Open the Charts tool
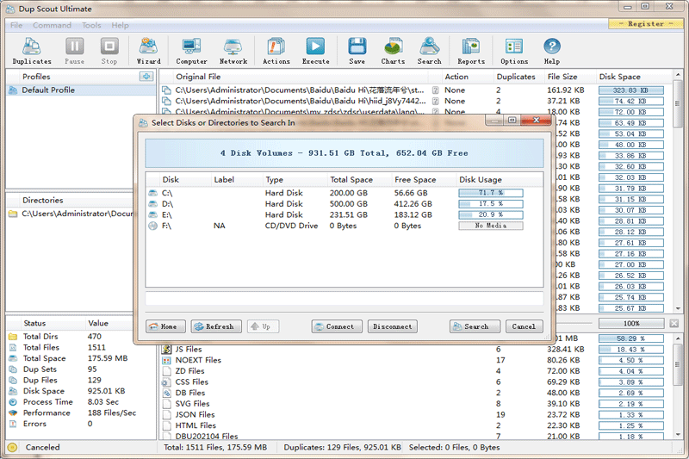 click(393, 51)
